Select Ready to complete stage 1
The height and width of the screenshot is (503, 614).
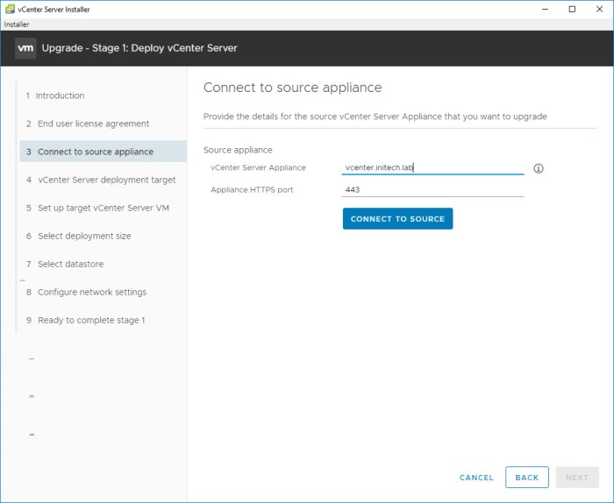(x=91, y=320)
